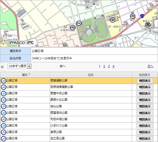Select the 鹿屋海浜公園 name cell
This screenshot has height=142, width=158.
coord(91,113)
